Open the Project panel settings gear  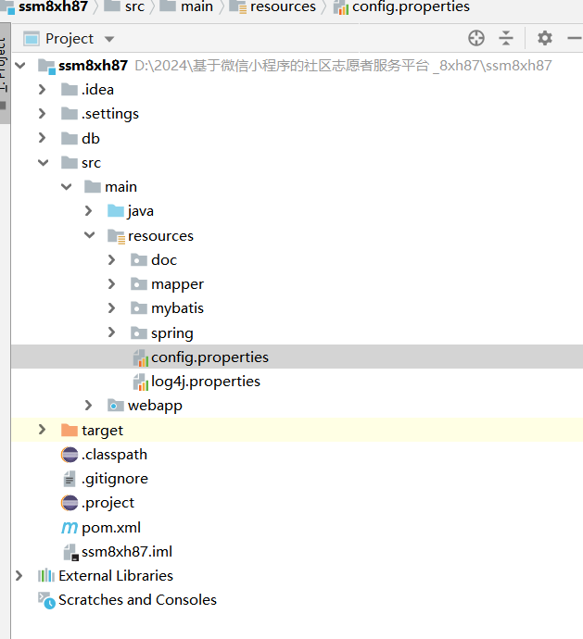point(545,38)
